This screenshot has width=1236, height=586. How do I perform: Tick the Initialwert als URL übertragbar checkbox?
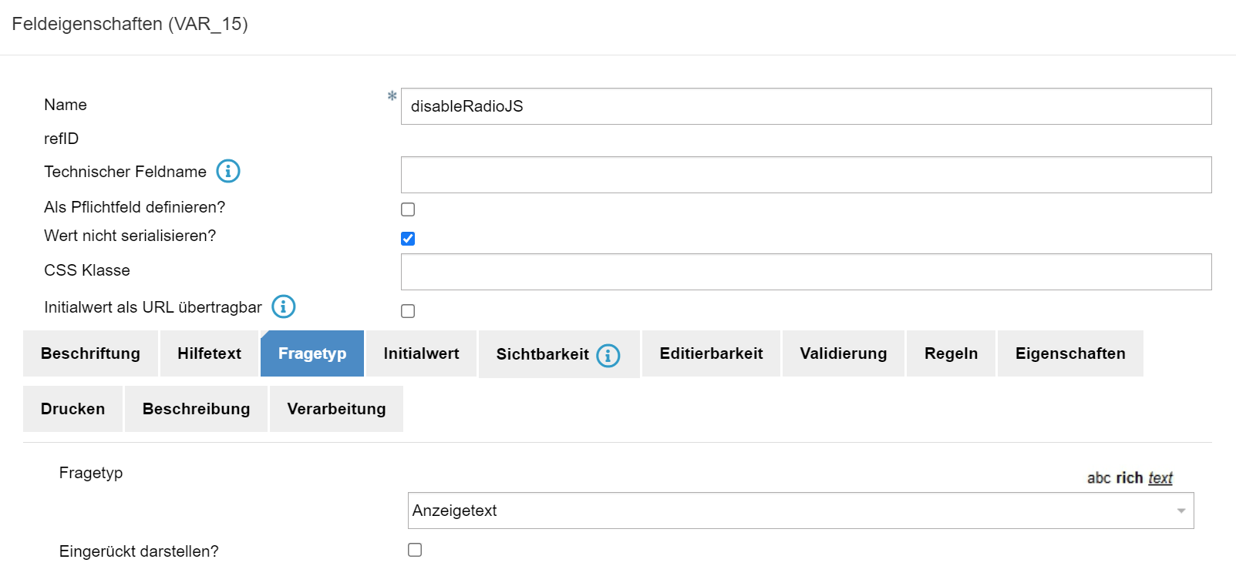[x=408, y=311]
